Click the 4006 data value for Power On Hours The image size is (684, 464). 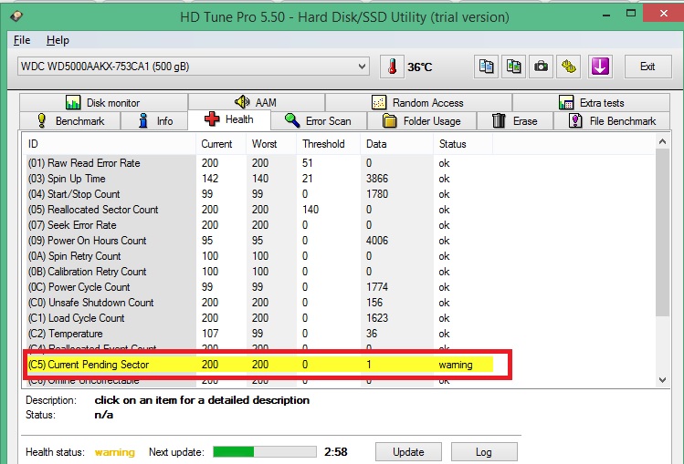coord(377,241)
